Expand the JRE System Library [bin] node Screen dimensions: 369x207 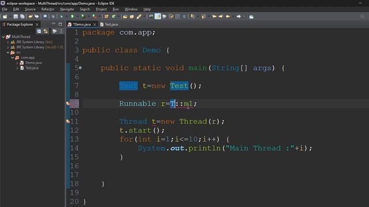[x=7, y=42]
